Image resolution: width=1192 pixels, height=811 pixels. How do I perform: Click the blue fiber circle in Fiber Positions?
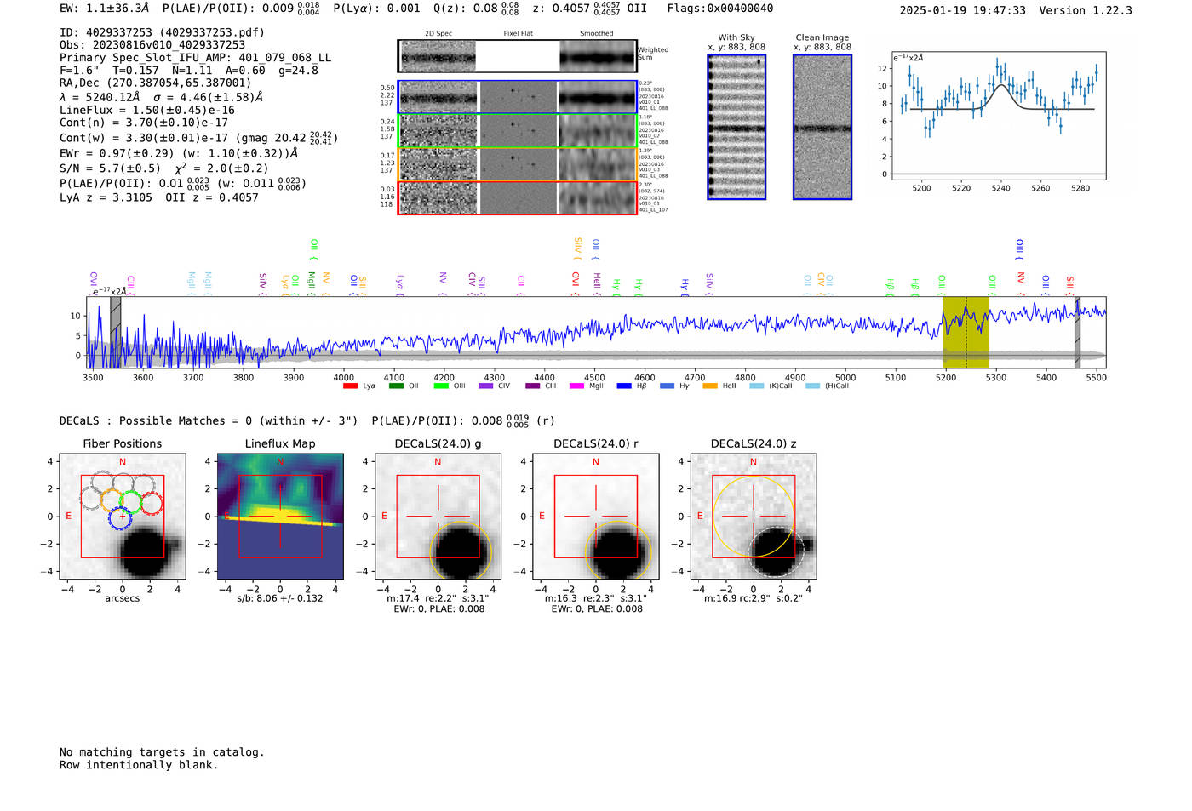121,517
